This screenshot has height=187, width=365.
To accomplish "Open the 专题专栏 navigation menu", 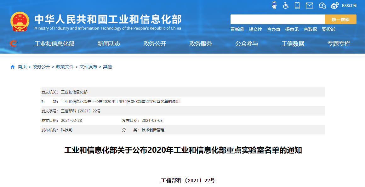I will 339,43.
